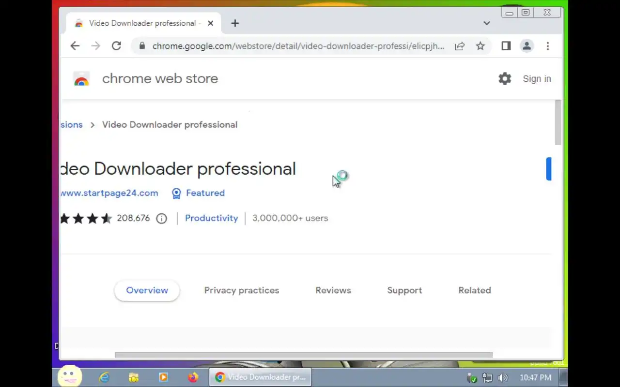Select the Video Downloader professional browser tab
This screenshot has width=620, height=387.
pos(143,23)
